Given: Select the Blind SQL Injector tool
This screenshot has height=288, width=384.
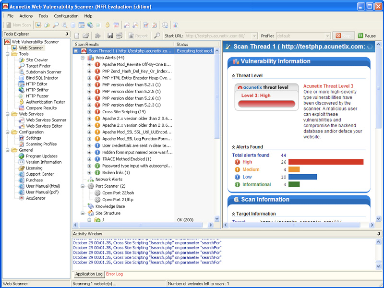Looking at the screenshot, I should coord(42,78).
